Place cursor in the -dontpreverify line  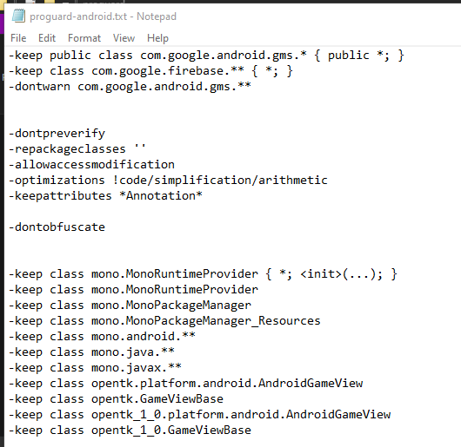click(x=57, y=134)
